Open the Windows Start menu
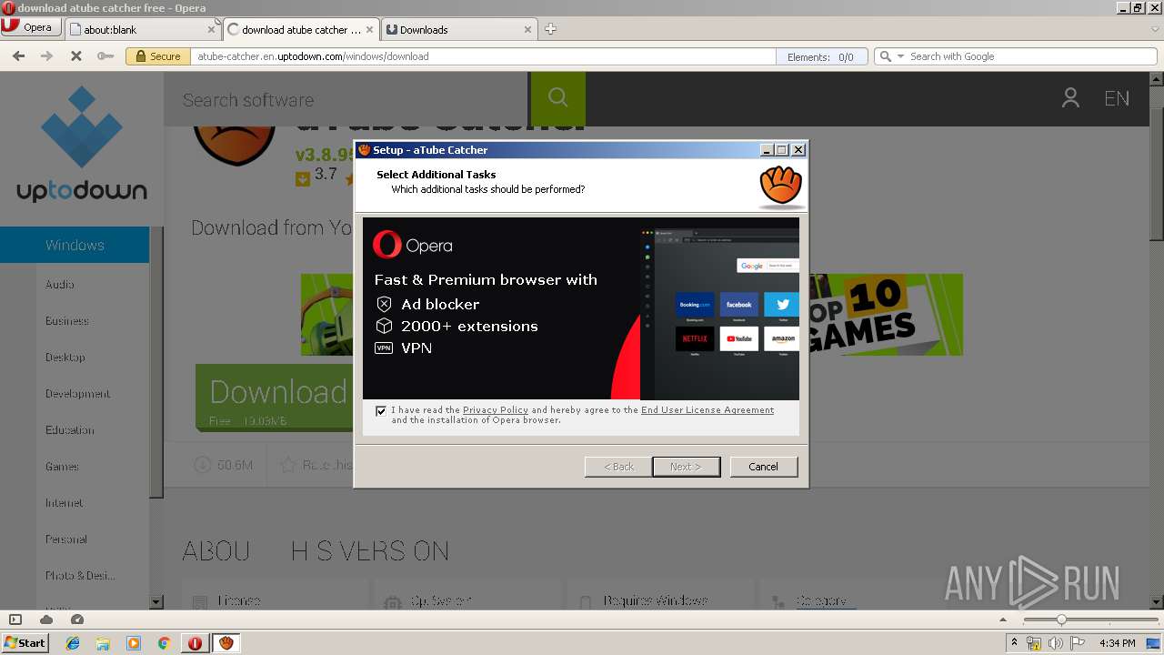This screenshot has height=655, width=1164. [x=25, y=642]
